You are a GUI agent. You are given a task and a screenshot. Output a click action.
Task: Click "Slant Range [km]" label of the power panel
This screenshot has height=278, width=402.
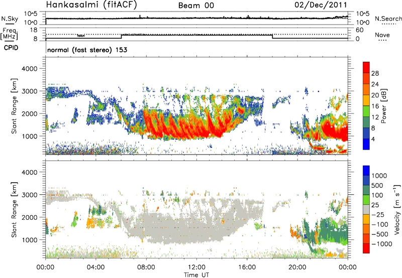pos(14,106)
